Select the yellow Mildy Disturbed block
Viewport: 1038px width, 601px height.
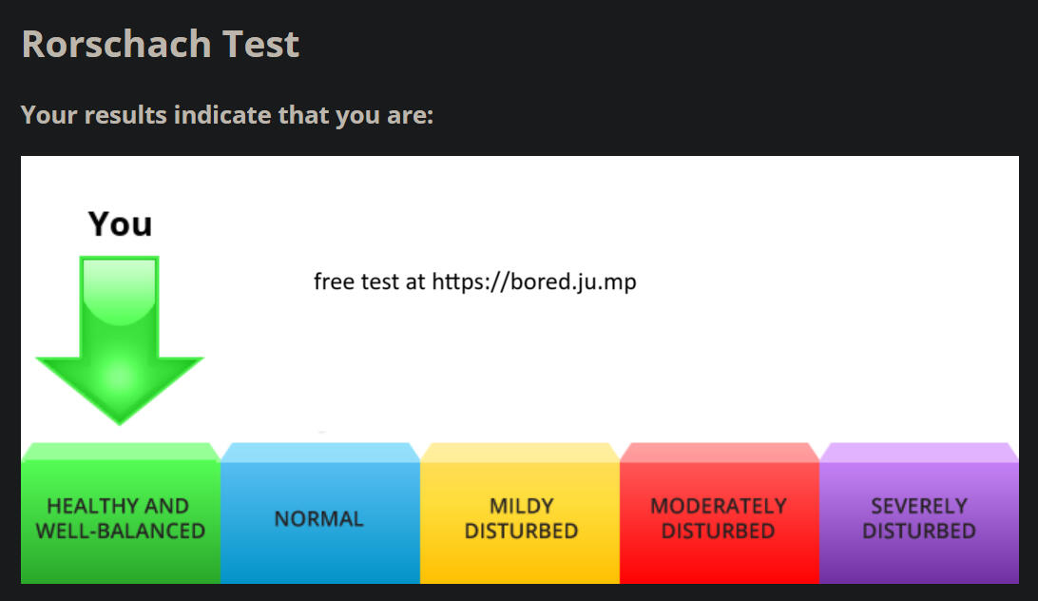point(520,519)
